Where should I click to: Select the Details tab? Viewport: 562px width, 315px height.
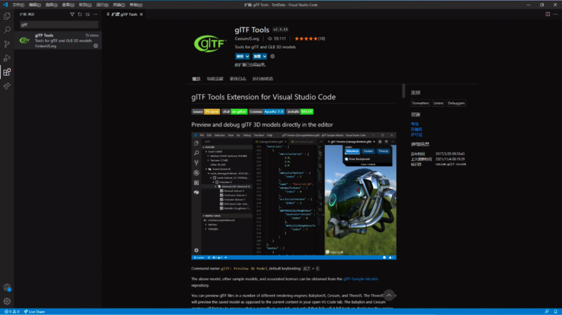[x=196, y=79]
